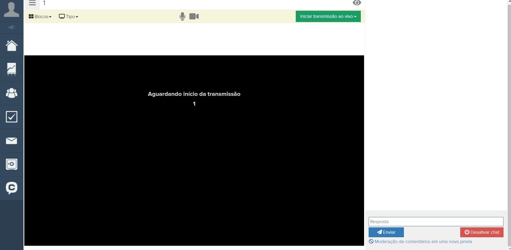Open the chart presentation icon in the sidebar
The width and height of the screenshot is (511, 250).
coord(11,69)
